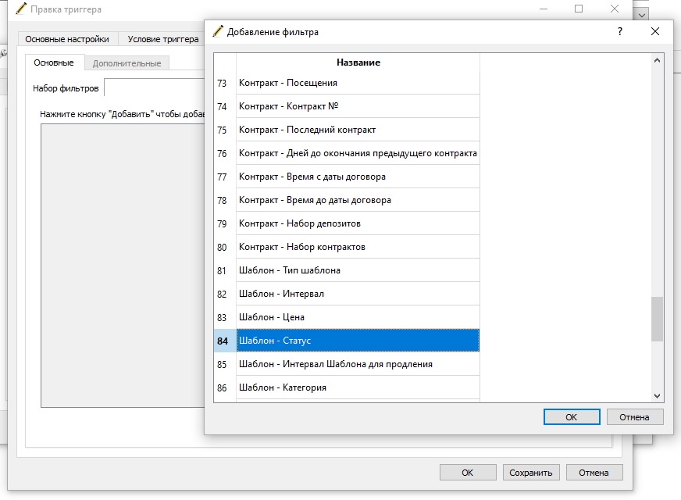Click the help question mark in filter dialog

tap(620, 31)
